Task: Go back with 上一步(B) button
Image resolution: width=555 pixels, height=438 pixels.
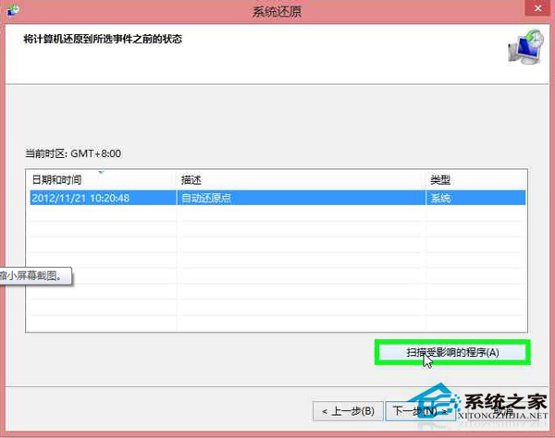Action: pos(348,411)
